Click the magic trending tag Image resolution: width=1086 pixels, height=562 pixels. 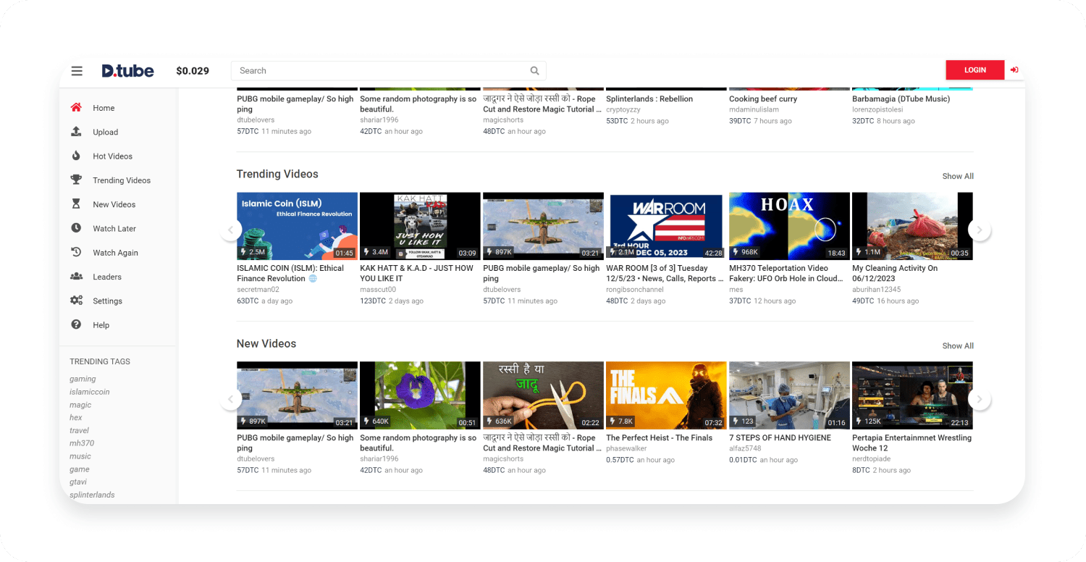coord(80,405)
